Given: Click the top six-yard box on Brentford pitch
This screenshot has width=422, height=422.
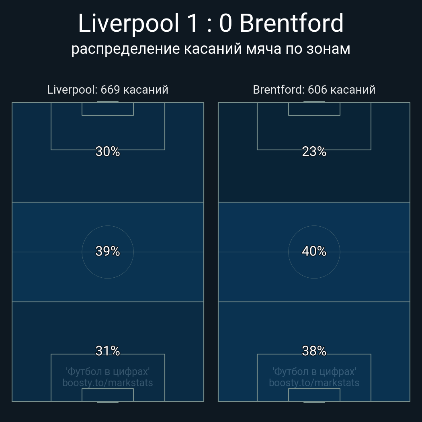Looking at the screenshot, I should click(x=314, y=109).
